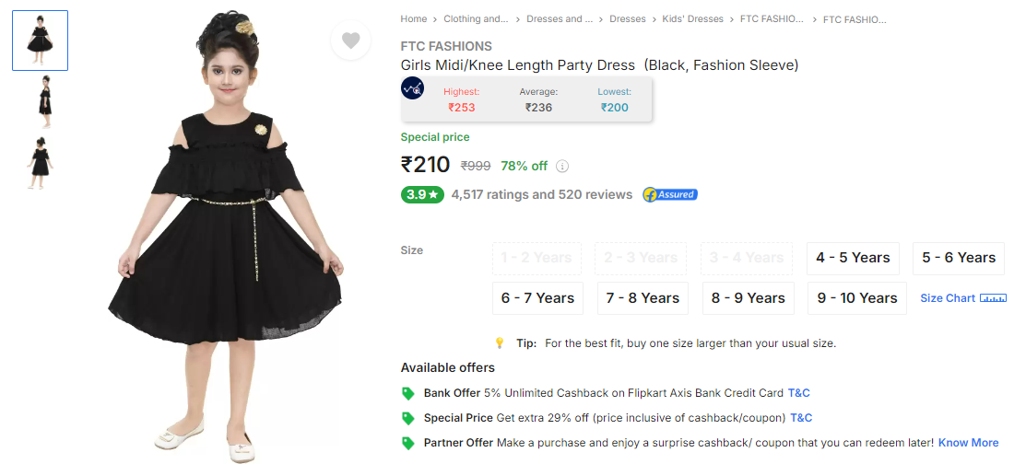Open Kids' Dresses breadcrumb link
Viewport: 1014px width, 464px height.
692,18
